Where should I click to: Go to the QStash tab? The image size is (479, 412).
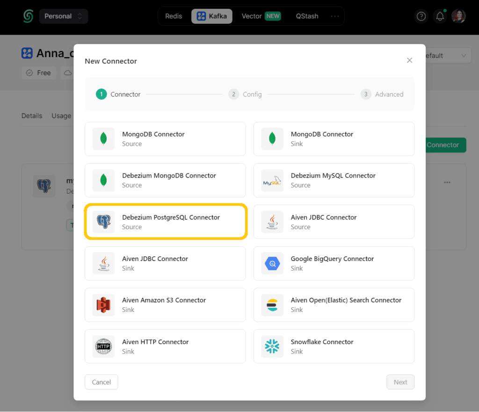307,16
